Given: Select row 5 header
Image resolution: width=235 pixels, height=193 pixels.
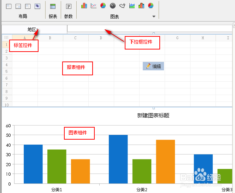Looking at the screenshot, I should [7, 71].
